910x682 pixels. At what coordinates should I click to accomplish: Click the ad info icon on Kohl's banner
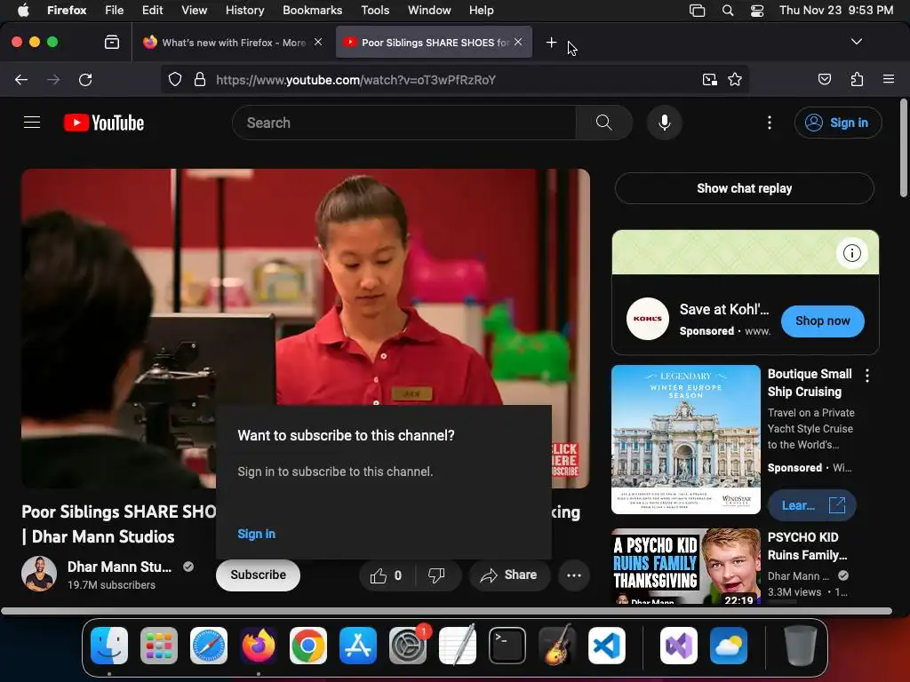pyautogui.click(x=851, y=253)
